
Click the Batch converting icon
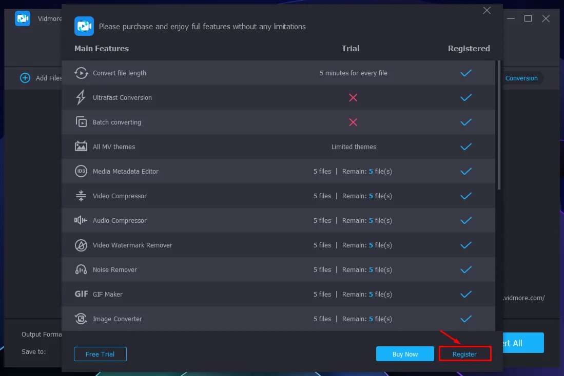click(x=81, y=122)
